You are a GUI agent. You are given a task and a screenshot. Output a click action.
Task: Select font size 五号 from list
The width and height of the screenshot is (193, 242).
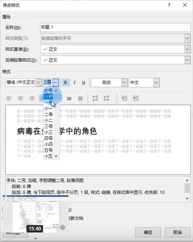(x=48, y=150)
